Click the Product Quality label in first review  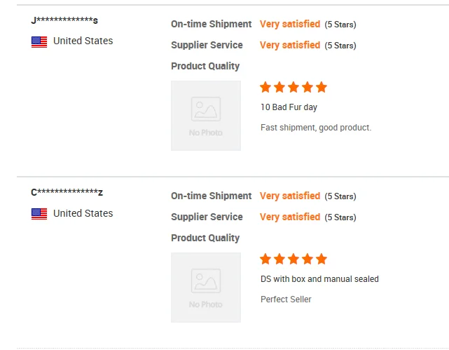(205, 66)
